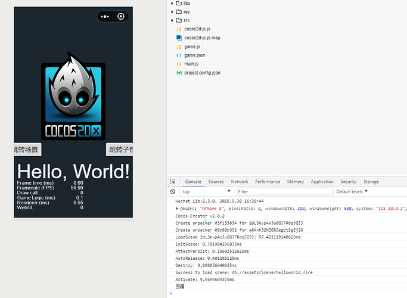Click JS icon of cocos2d-js.js
This screenshot has height=298, width=407.
coord(179,29)
